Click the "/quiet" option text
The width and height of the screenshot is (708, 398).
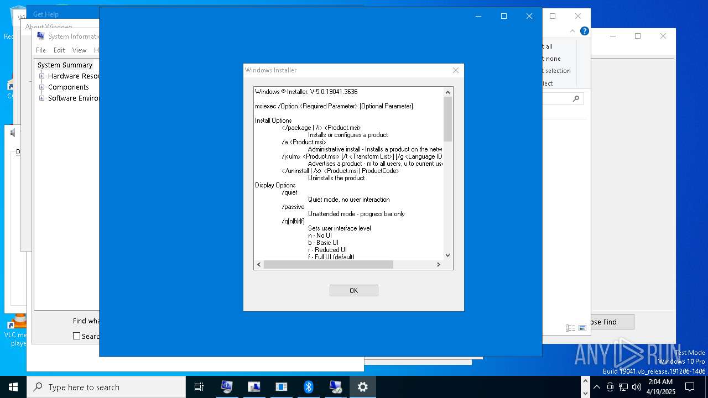tap(289, 192)
